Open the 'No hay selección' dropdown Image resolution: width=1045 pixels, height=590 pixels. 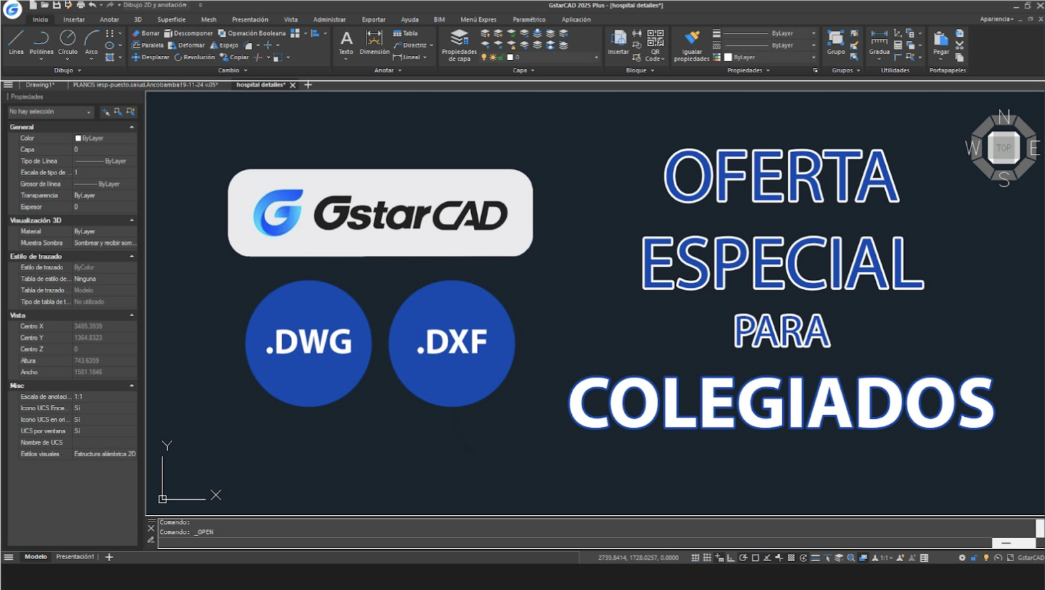click(x=50, y=112)
